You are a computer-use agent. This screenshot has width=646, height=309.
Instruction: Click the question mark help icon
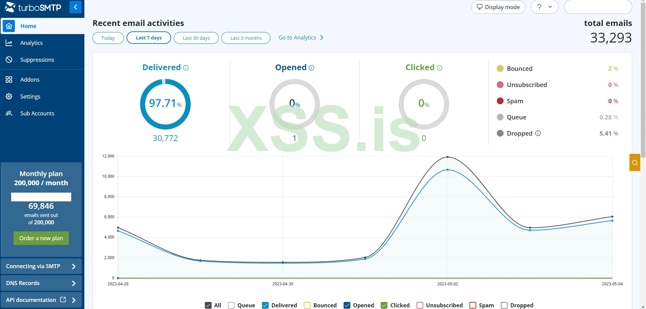539,7
